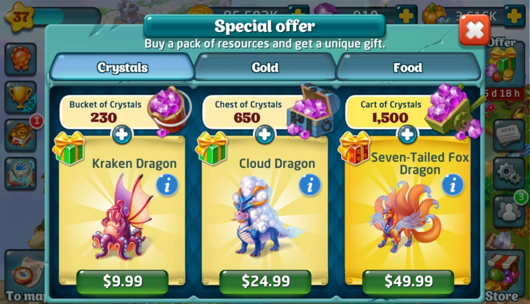Open Cloud Dragon info icon
Screen dimensions: 530x304
[x=310, y=185]
